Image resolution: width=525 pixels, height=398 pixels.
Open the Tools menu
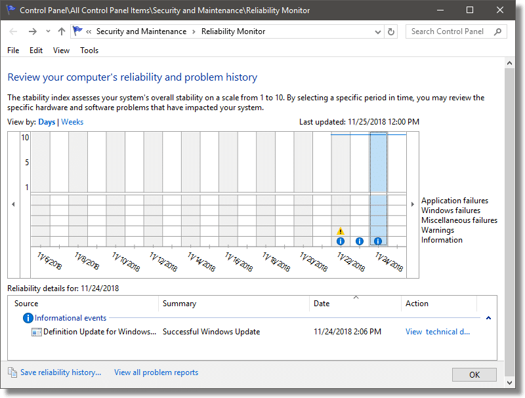(x=89, y=50)
